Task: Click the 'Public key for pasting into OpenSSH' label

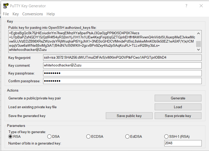Action: pyautogui.click(x=52, y=28)
